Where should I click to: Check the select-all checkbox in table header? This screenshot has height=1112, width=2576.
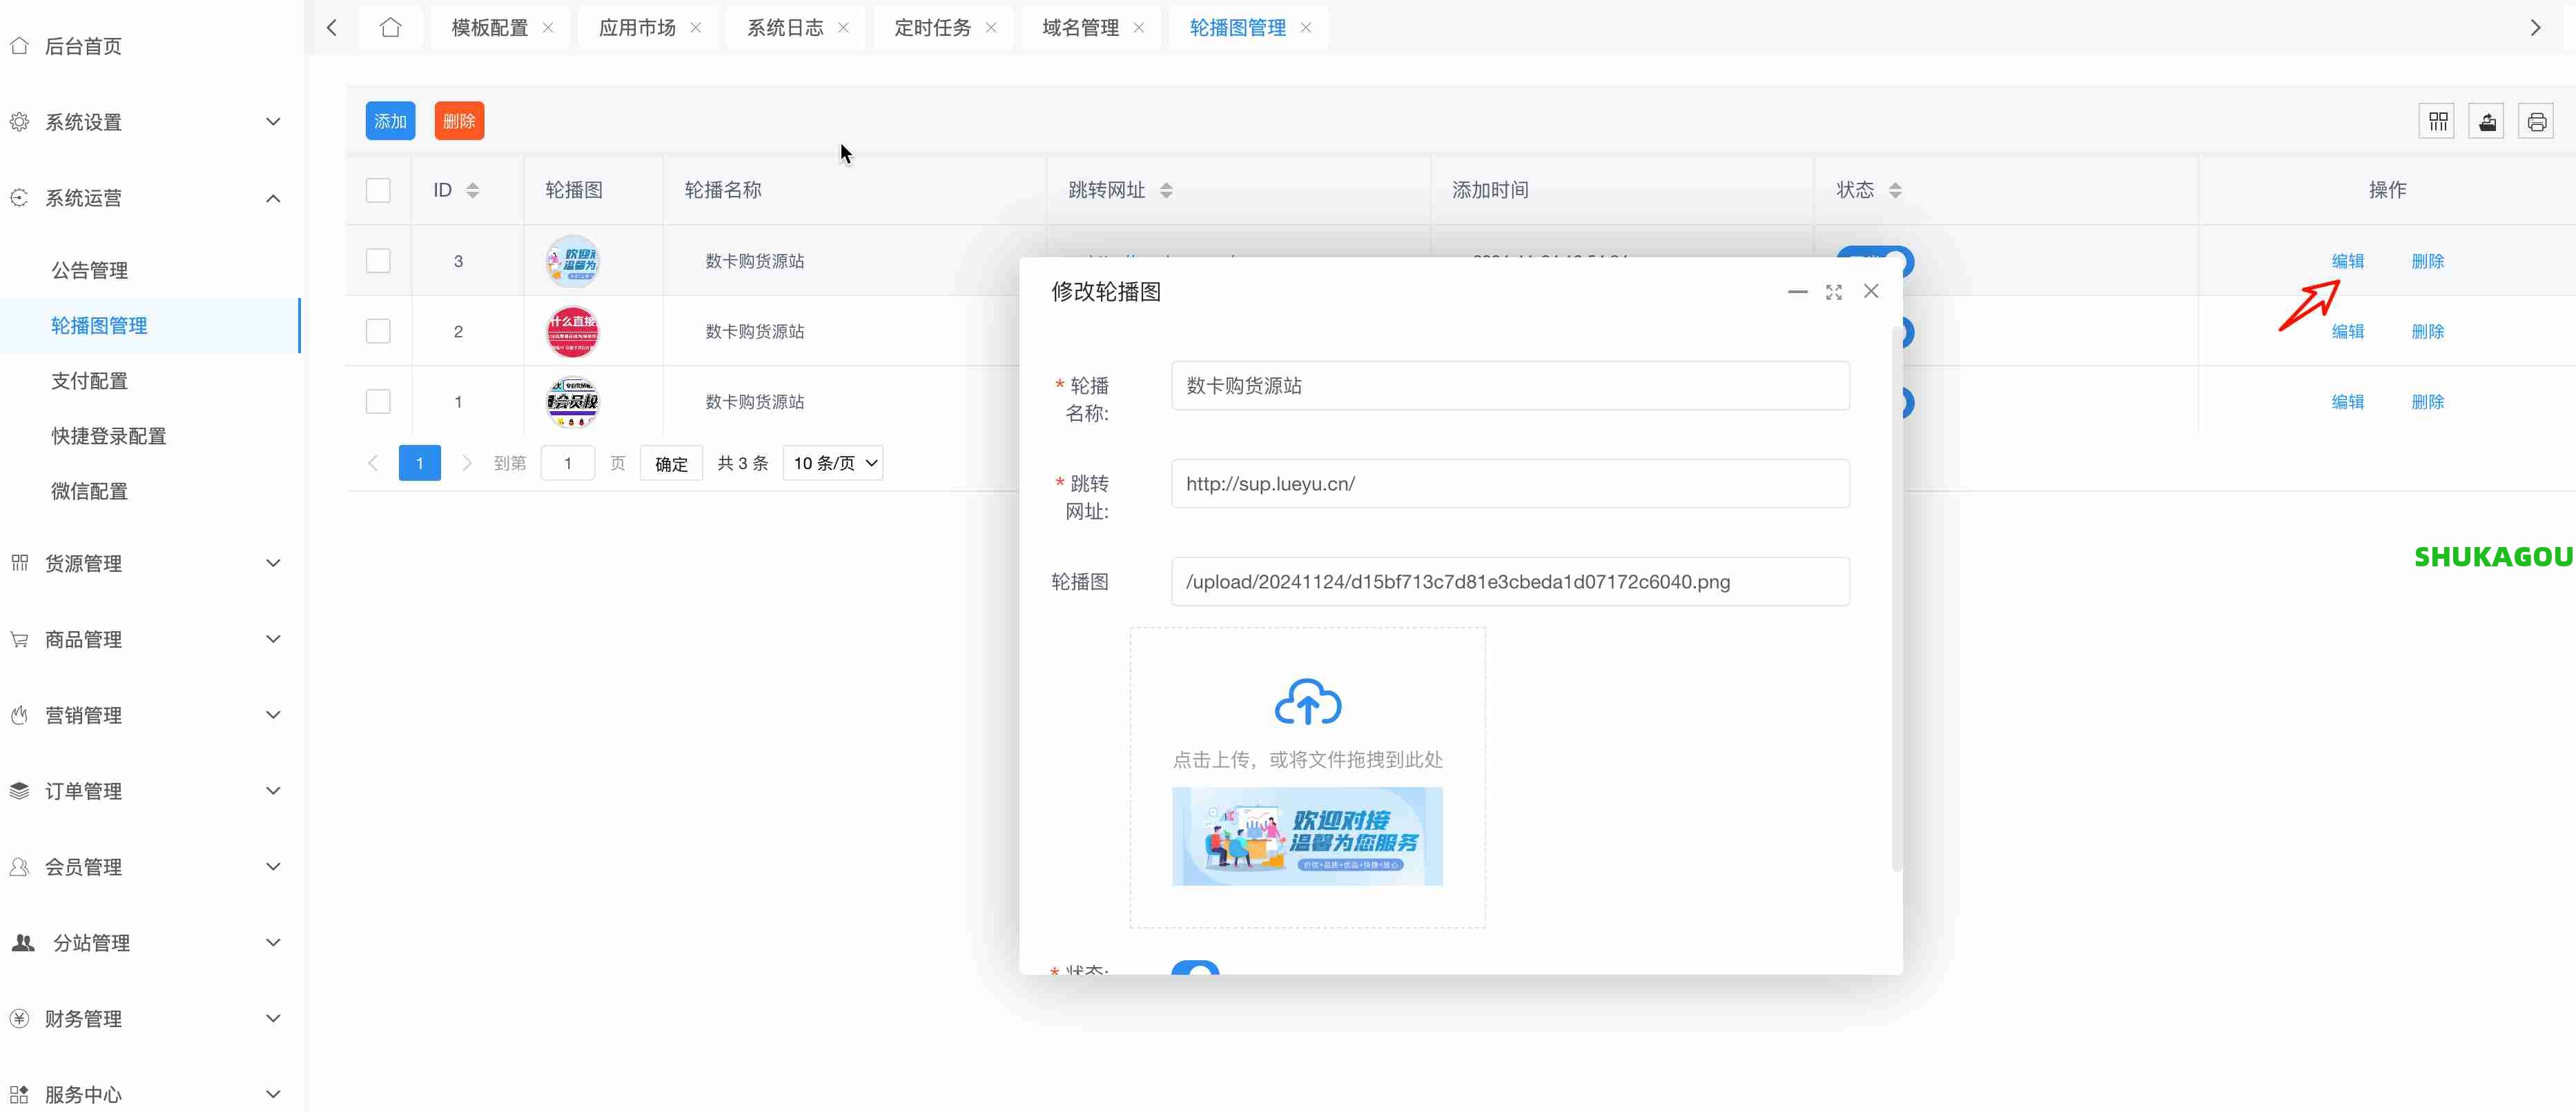378,190
